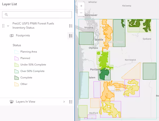
Task: Click the Whistler map label
Action: click(93, 2)
